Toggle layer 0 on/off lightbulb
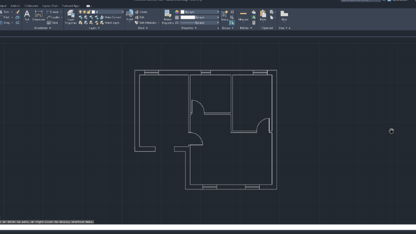416x234 pixels. 80,12
